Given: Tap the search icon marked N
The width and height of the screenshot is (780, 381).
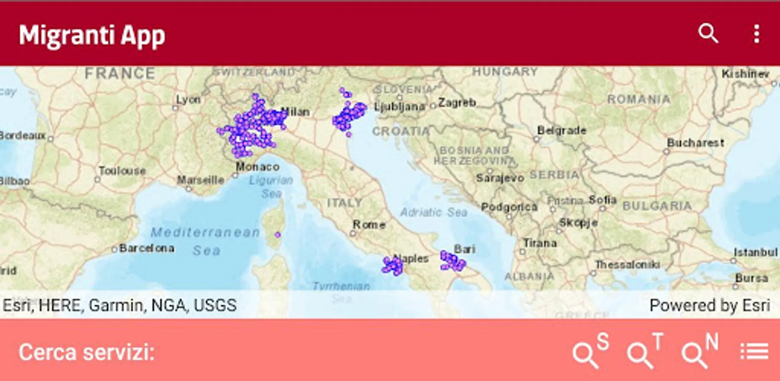Looking at the screenshot, I should [700, 351].
